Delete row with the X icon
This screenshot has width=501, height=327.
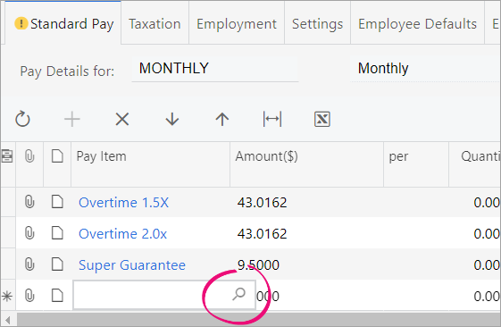(x=122, y=119)
